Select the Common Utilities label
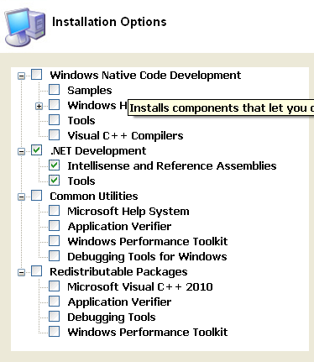The height and width of the screenshot is (362, 314). [94, 197]
